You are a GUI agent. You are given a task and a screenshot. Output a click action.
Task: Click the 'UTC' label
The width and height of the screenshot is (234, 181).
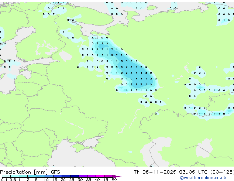pyautogui.click(x=203, y=172)
